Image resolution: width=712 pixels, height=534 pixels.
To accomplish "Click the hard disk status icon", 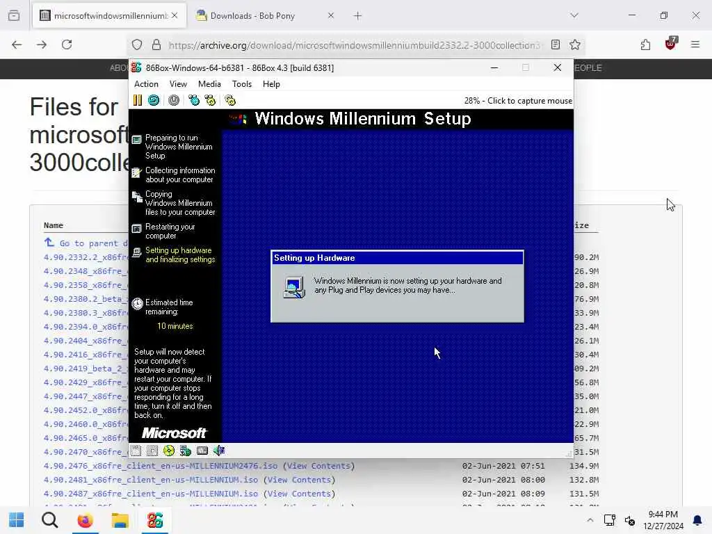I will [202, 451].
